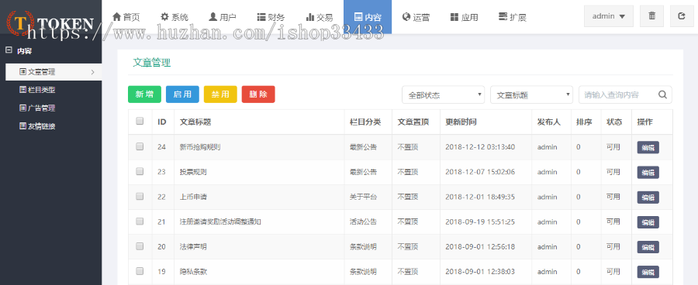This screenshot has height=285, width=698.
Task: Click the 隐私条款 article title
Action: coord(193,272)
